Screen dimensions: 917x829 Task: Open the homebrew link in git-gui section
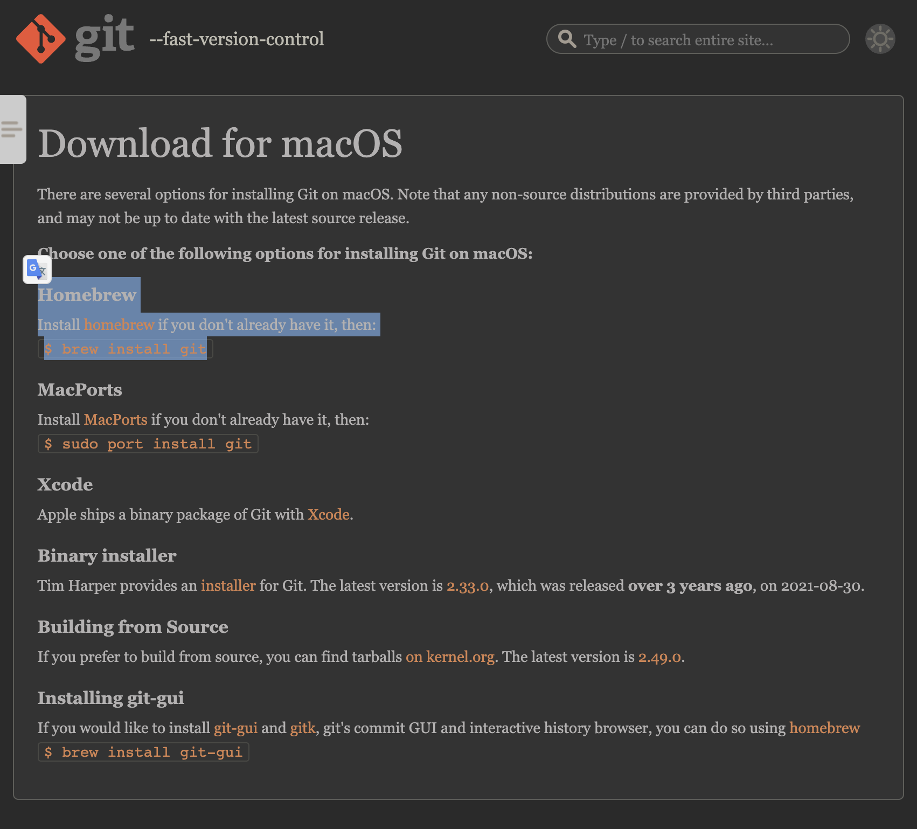coord(824,728)
